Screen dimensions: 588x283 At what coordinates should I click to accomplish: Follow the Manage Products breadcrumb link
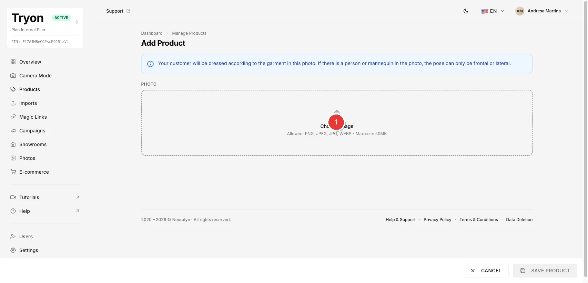pyautogui.click(x=189, y=33)
